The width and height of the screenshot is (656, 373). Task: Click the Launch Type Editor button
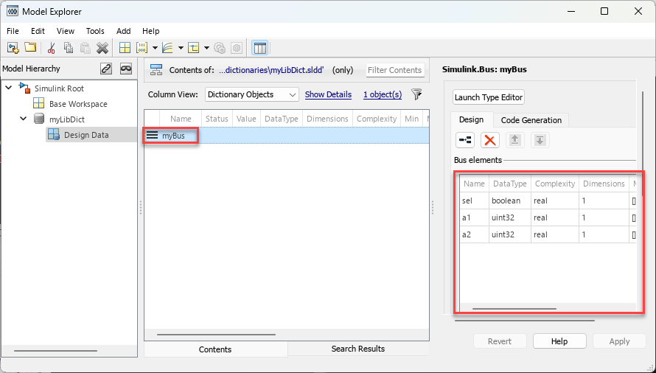tap(488, 97)
